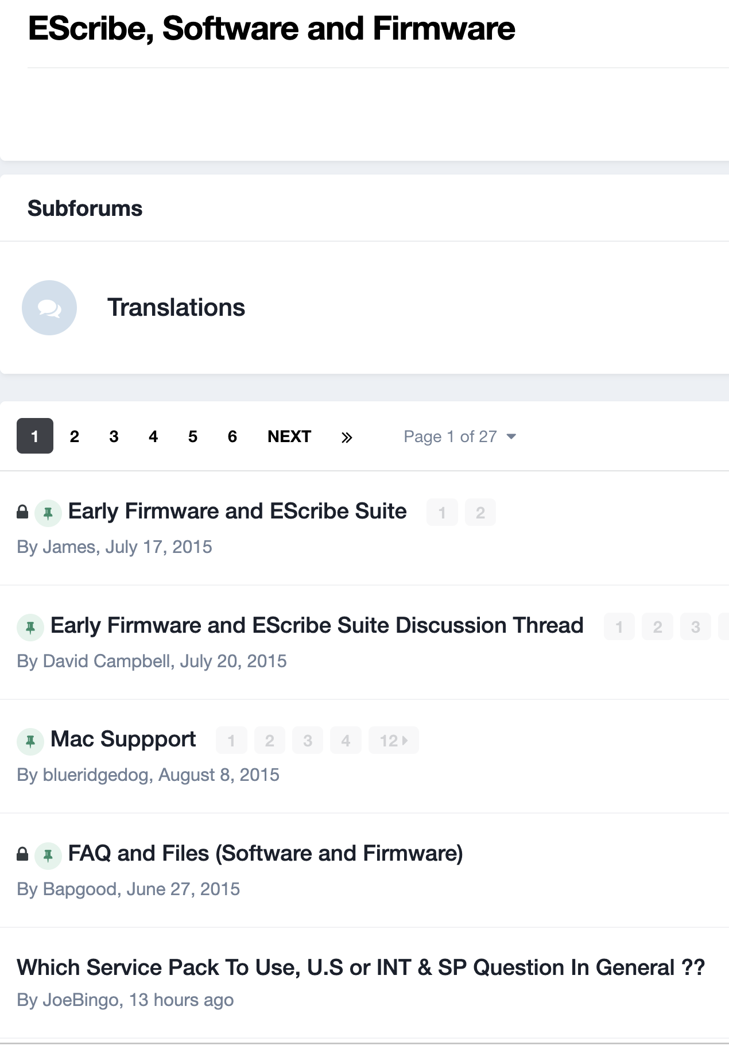Click pin icon on Early Firmware and EScribe Suite
Viewport: 729px width, 1045px height.
[x=48, y=513]
